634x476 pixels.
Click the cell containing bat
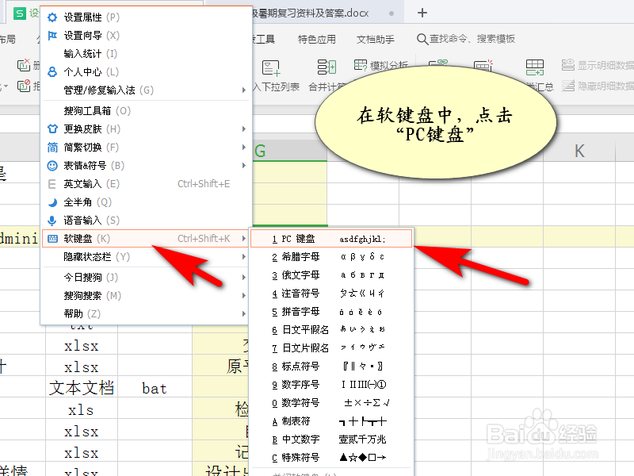pos(155,389)
